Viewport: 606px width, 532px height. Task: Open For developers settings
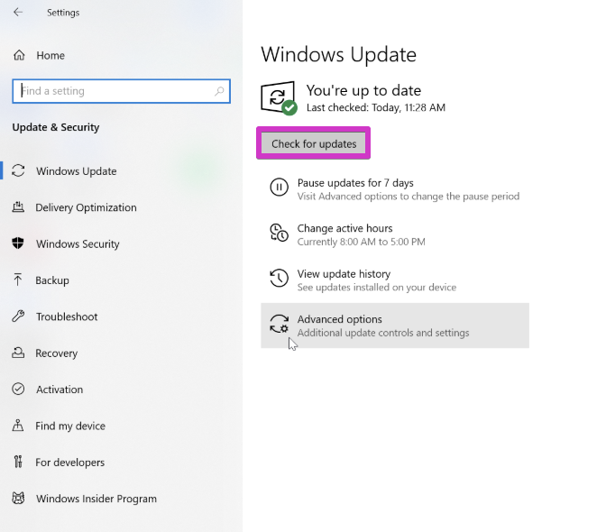(x=70, y=463)
